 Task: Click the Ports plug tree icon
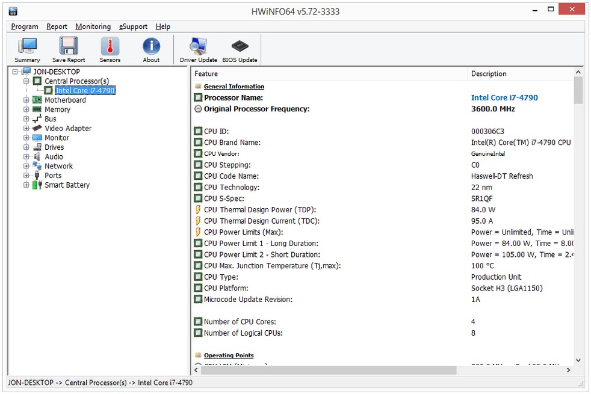point(37,175)
